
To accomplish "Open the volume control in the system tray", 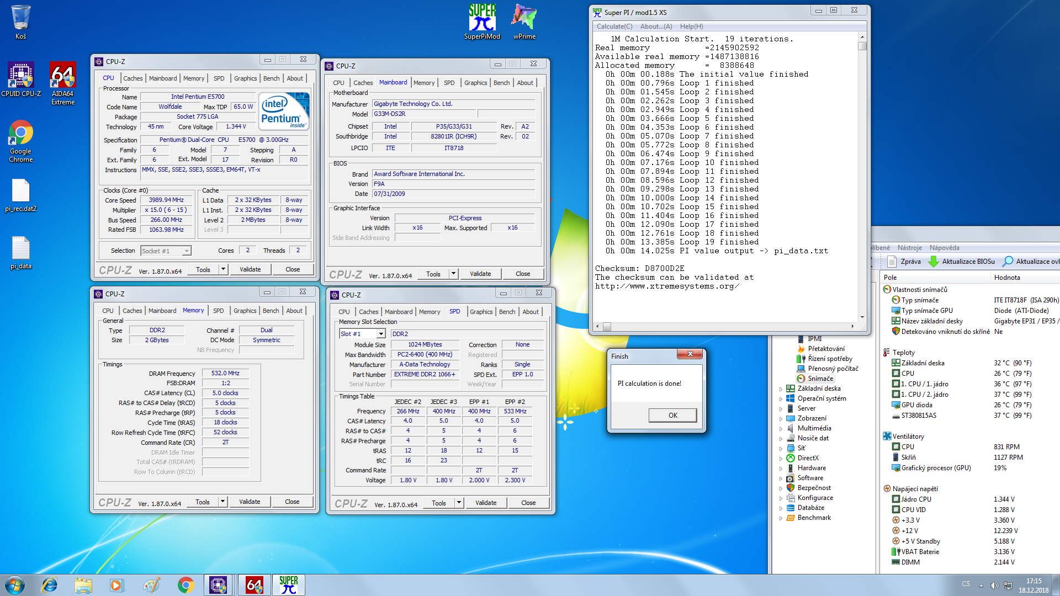I will tap(994, 586).
